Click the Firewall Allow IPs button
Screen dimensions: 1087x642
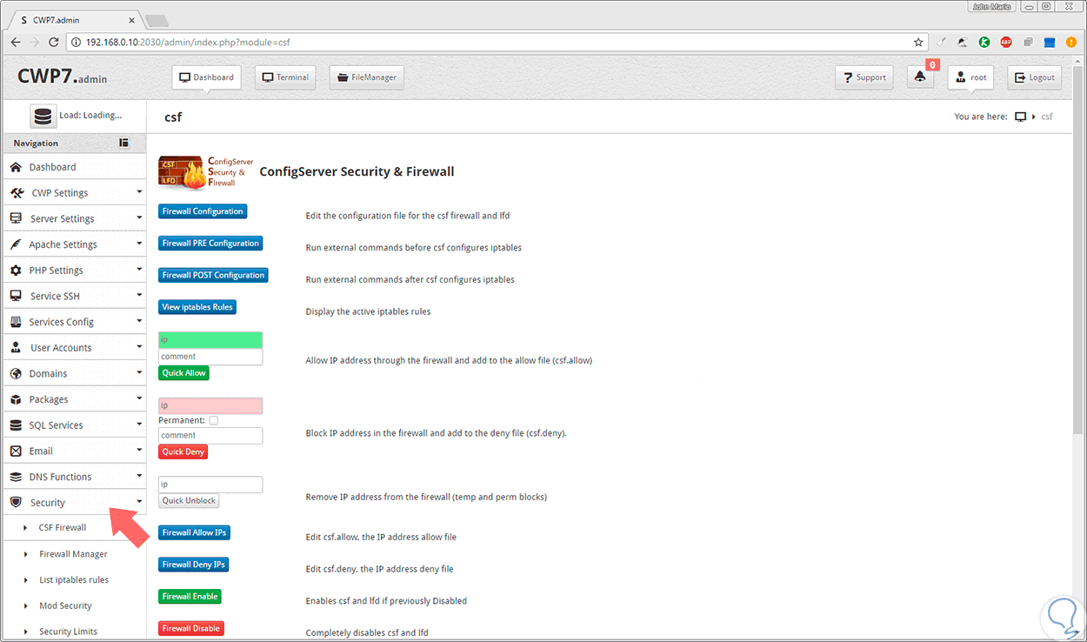(195, 532)
